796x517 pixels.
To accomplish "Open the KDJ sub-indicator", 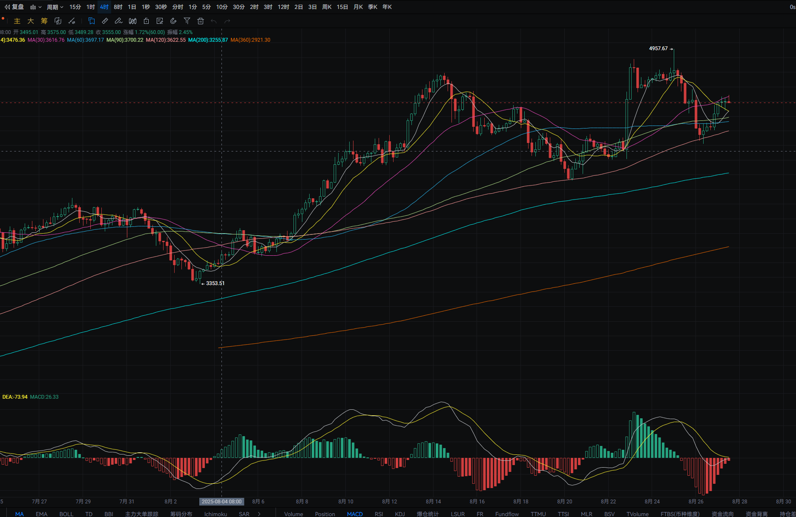I will tap(400, 514).
